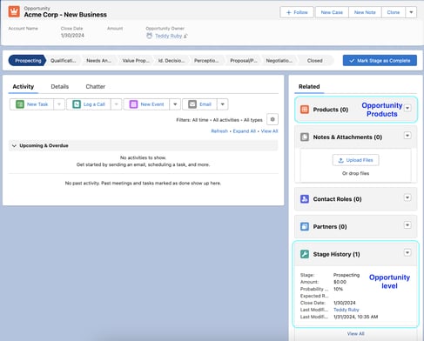Select the Related tab
The height and width of the screenshot is (341, 424).
pyautogui.click(x=309, y=86)
